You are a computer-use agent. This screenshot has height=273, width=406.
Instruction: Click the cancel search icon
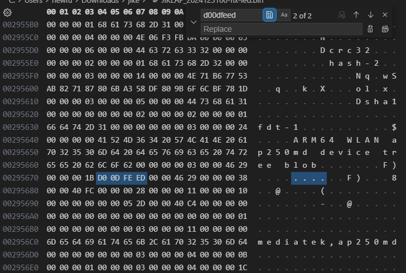[342, 15]
